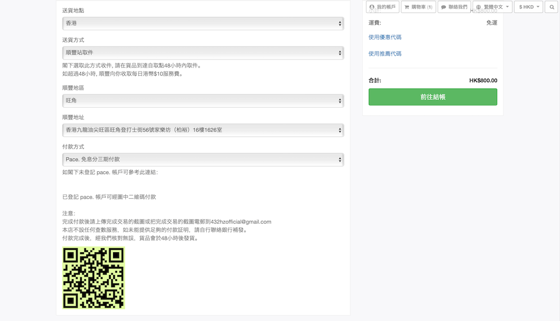Click the search magnifier icon

point(551,7)
